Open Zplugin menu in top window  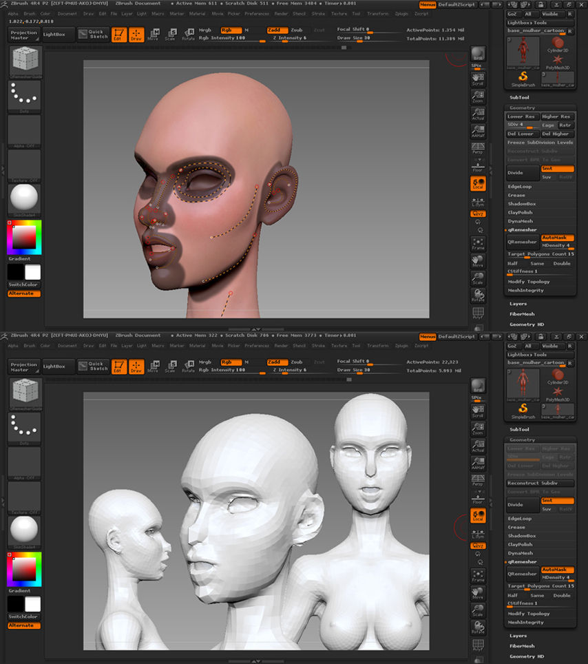click(401, 14)
